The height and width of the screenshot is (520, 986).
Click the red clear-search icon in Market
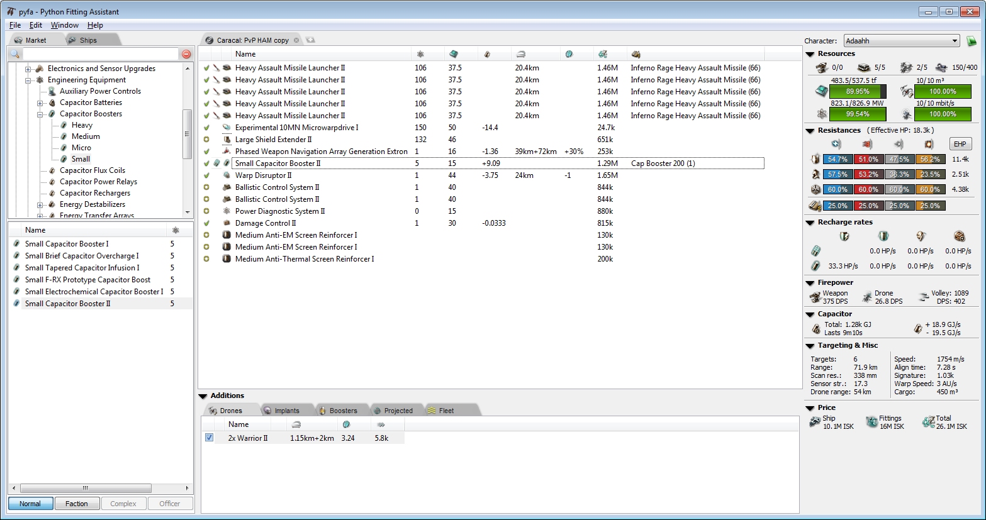(186, 54)
